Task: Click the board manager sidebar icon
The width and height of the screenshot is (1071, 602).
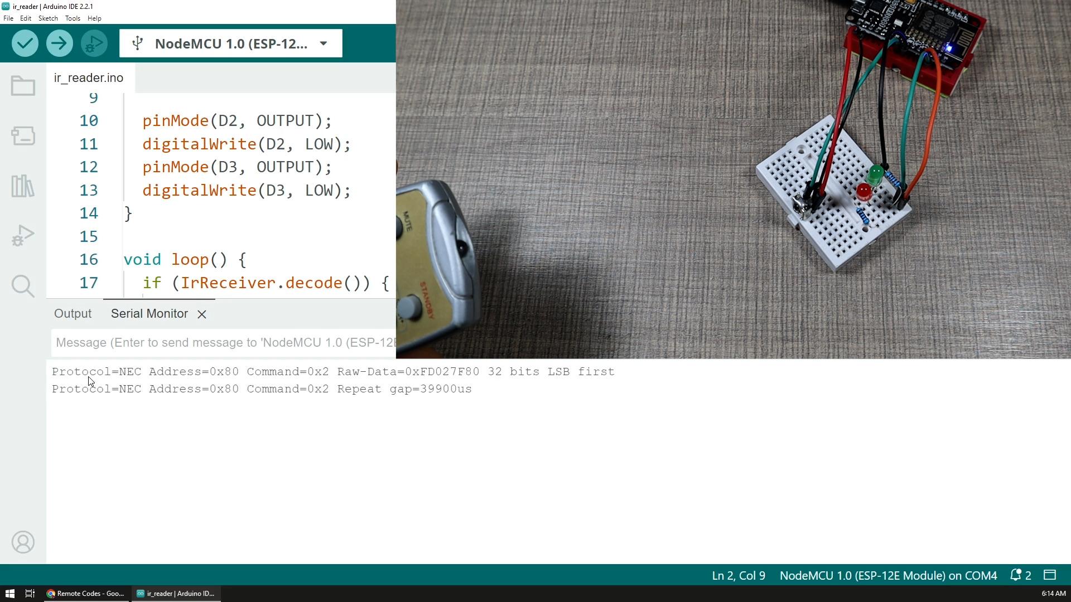Action: coord(23,137)
